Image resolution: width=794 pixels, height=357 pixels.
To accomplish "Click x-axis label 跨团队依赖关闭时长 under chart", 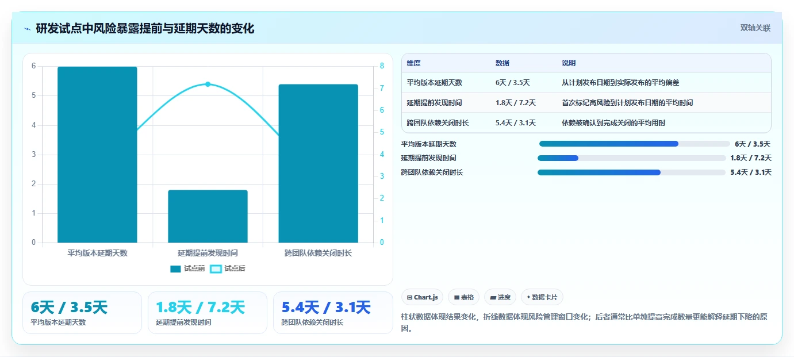I will pyautogui.click(x=318, y=253).
